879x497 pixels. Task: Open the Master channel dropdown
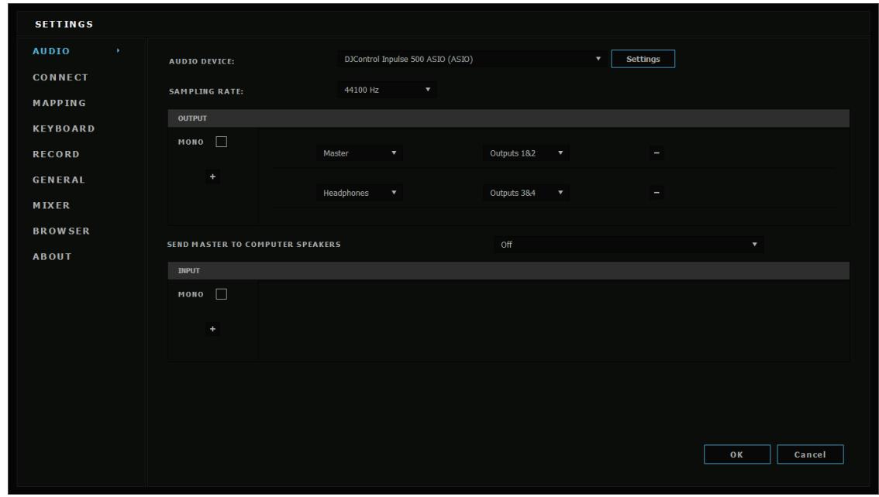click(360, 153)
